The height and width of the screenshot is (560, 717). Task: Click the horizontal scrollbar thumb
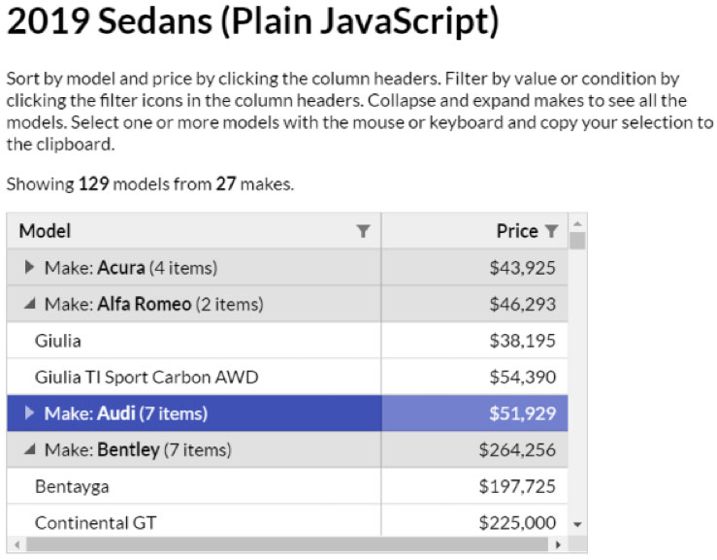(287, 544)
